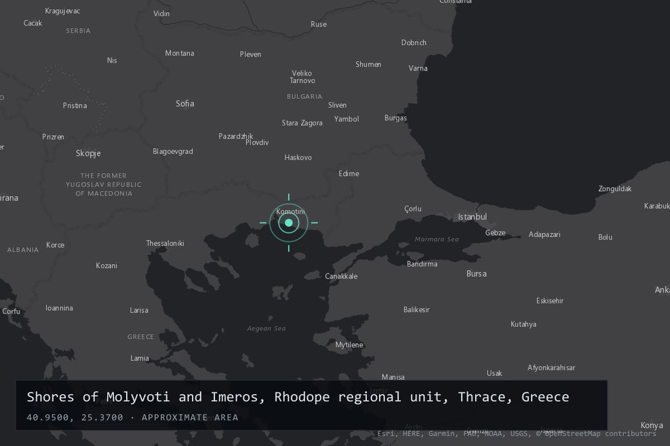Click the Edirne label
Viewport: 670px width, 446px height.
pyautogui.click(x=349, y=174)
